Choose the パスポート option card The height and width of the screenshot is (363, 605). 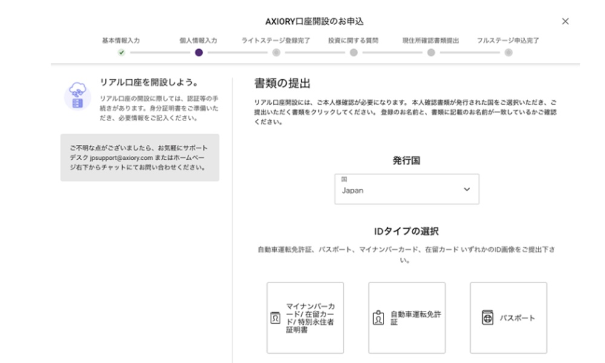coord(508,316)
